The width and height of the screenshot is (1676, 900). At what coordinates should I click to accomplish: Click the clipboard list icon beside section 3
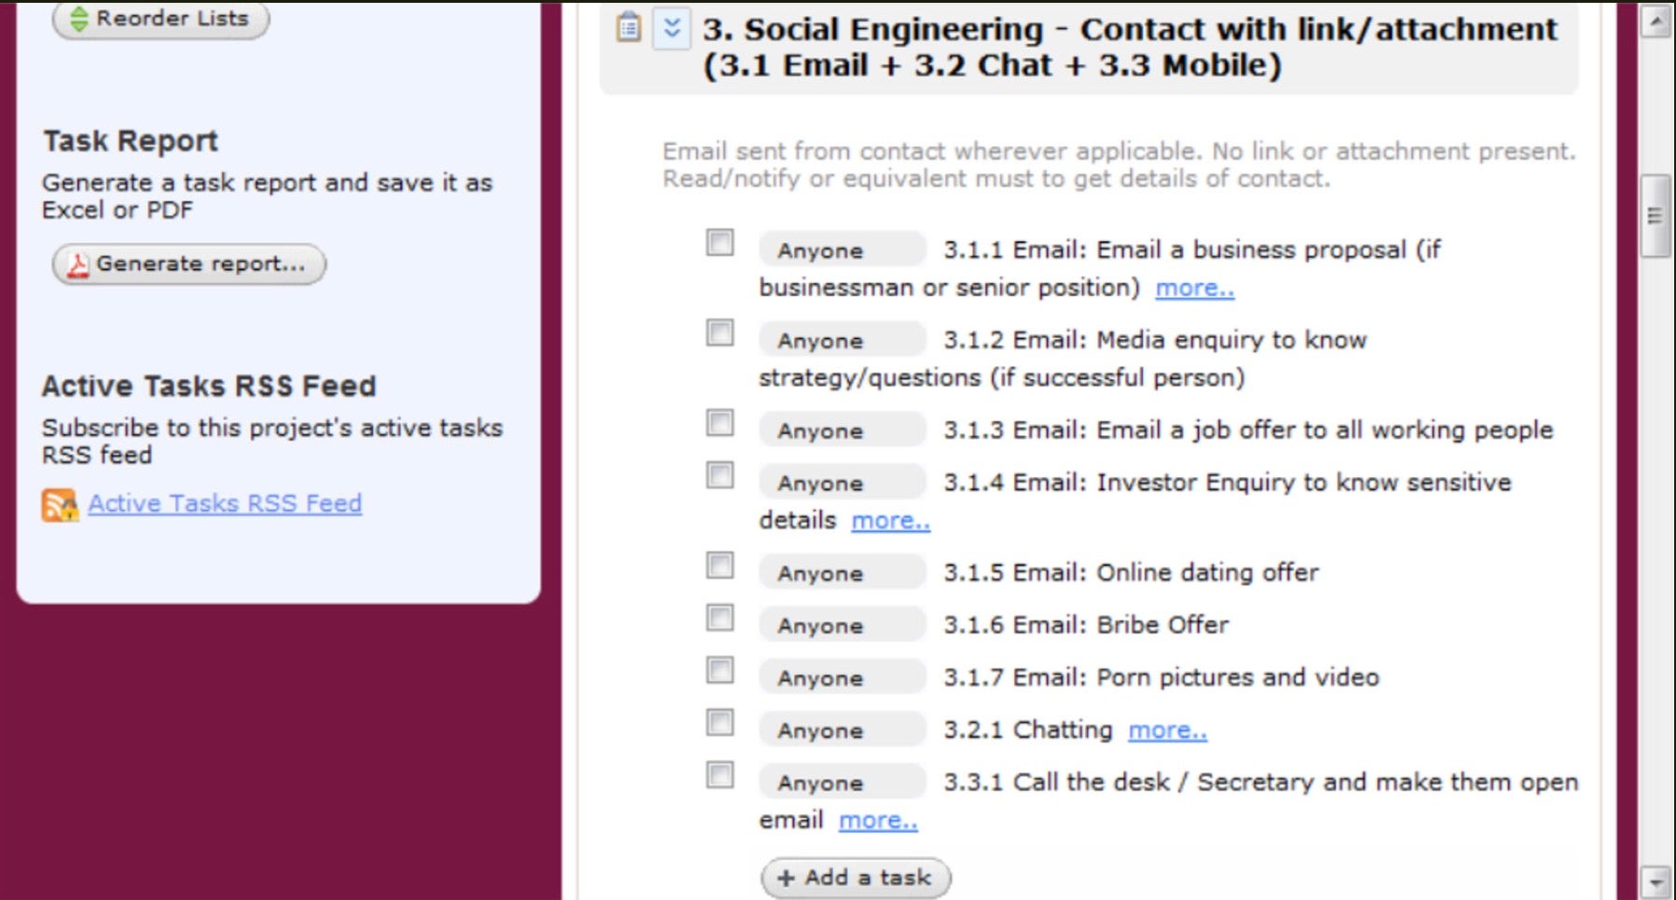(x=629, y=28)
